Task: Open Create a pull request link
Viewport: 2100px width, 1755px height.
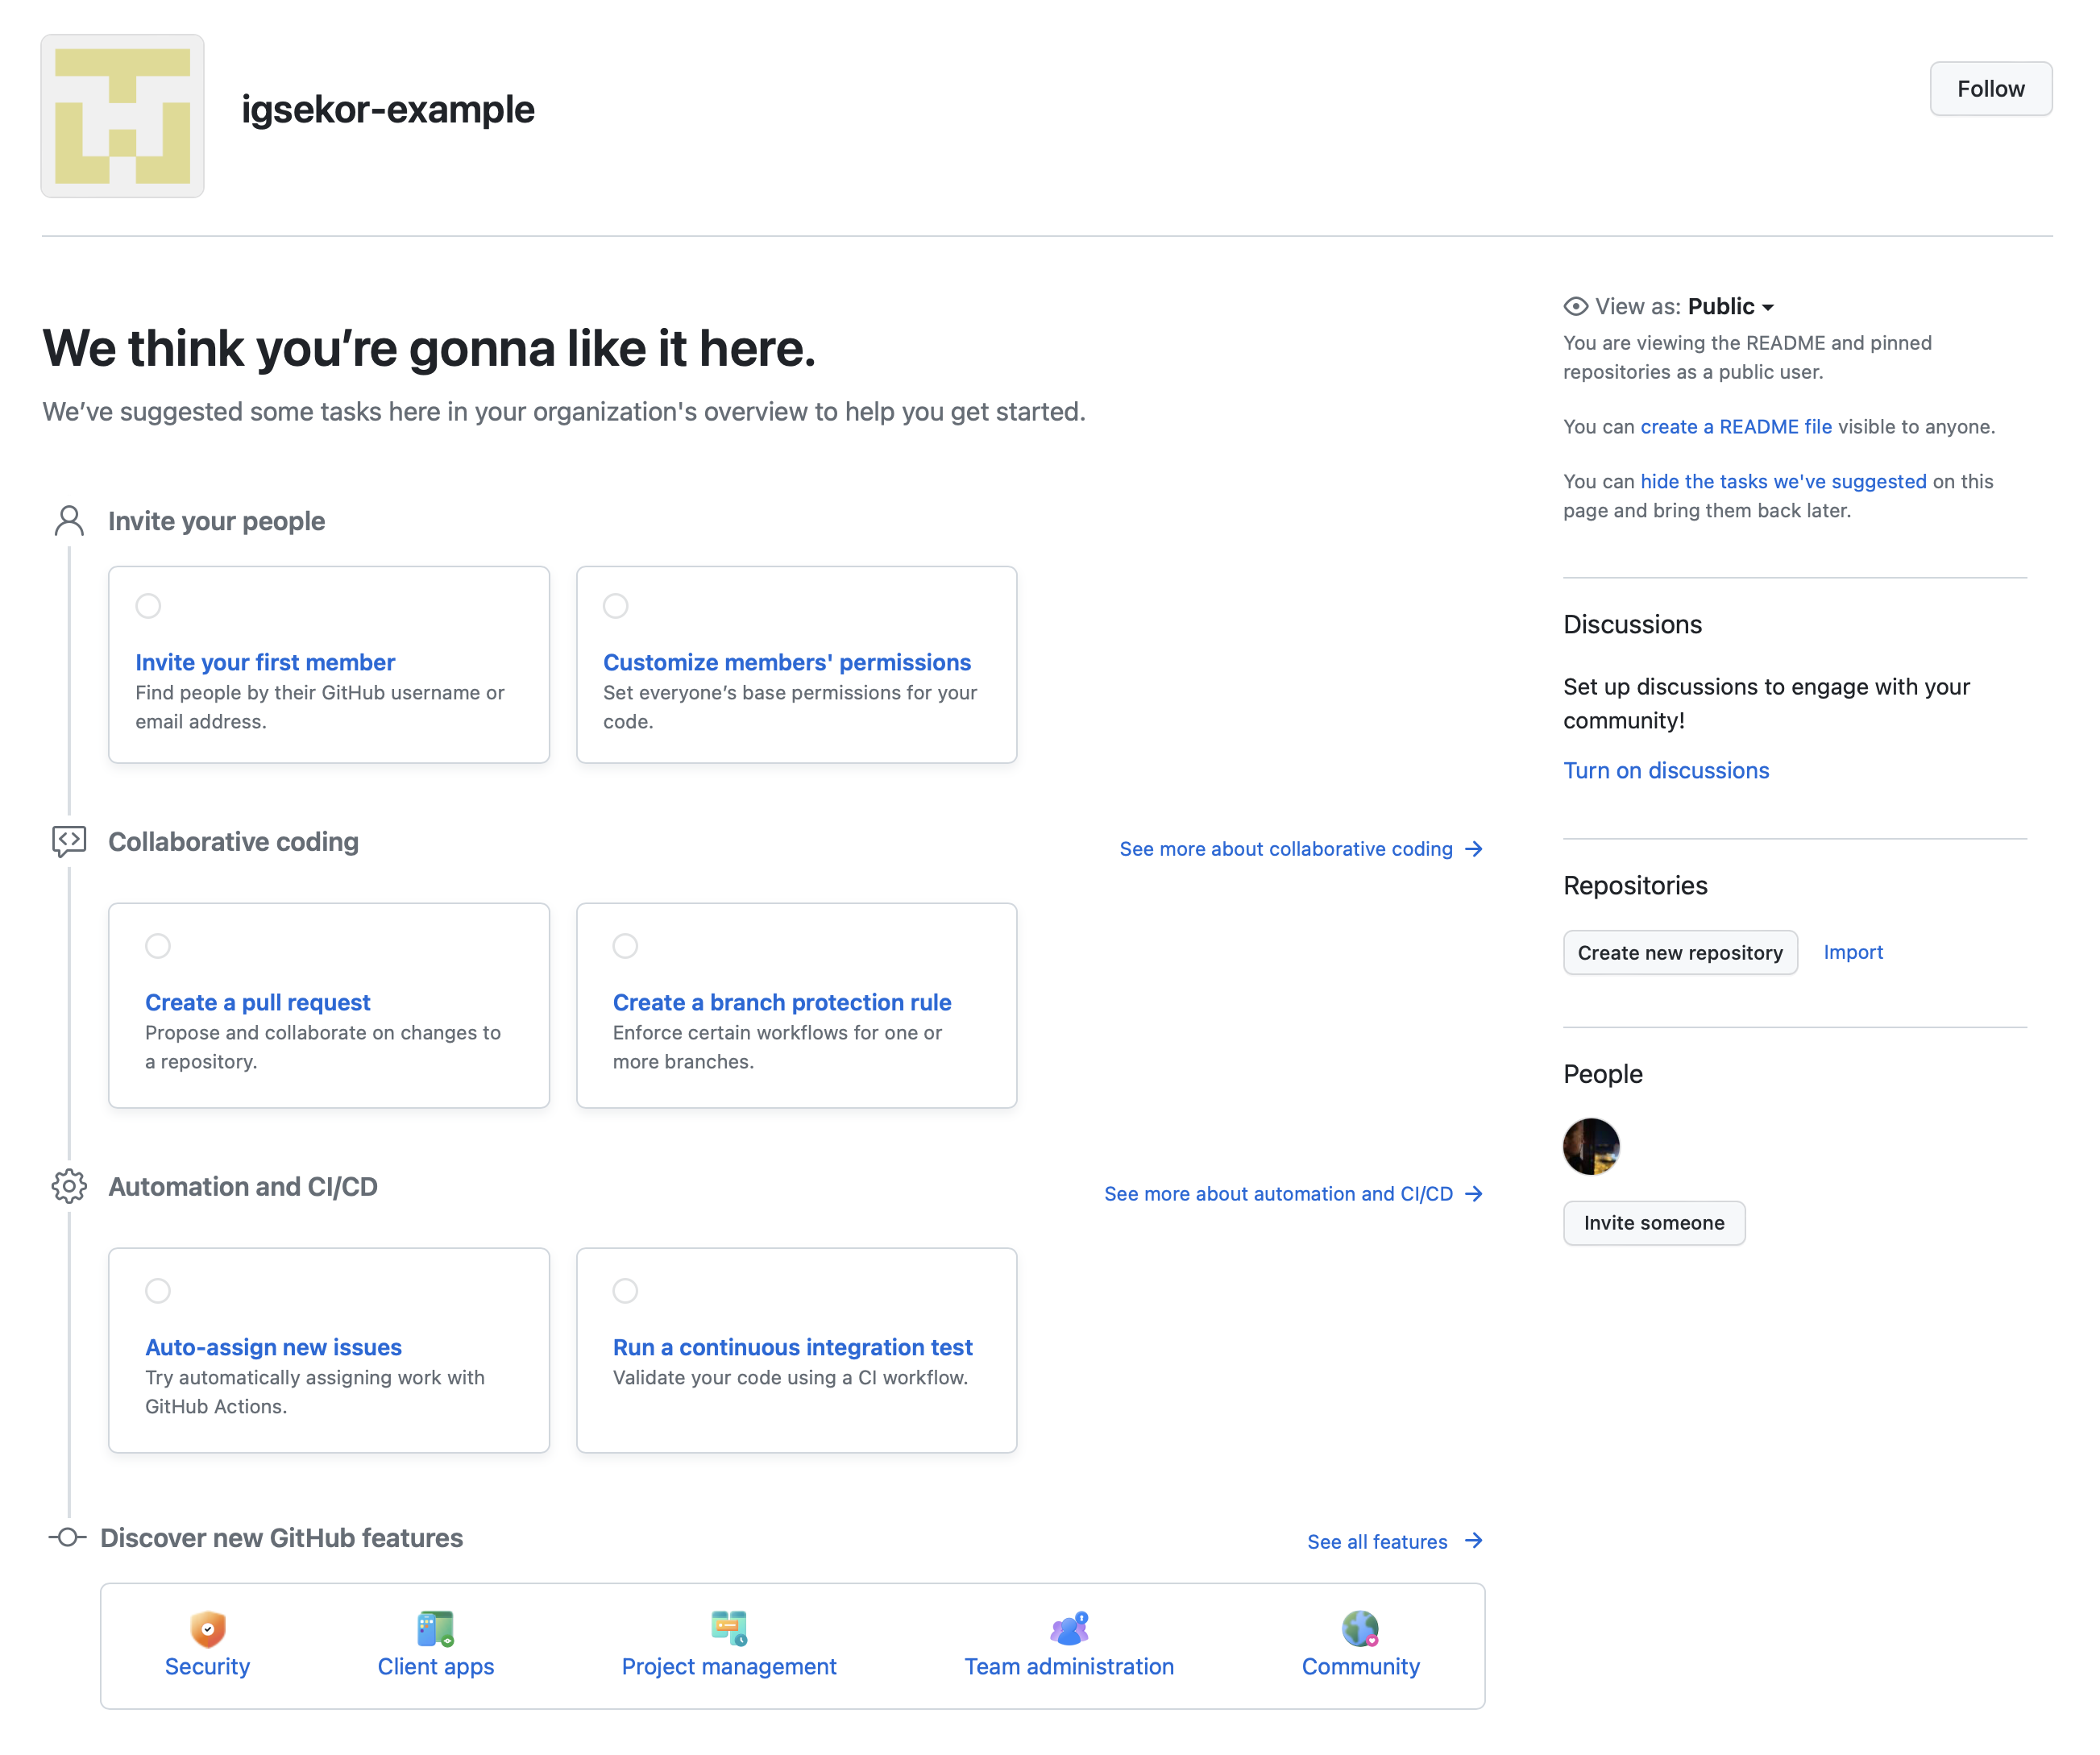Action: coord(257,1002)
